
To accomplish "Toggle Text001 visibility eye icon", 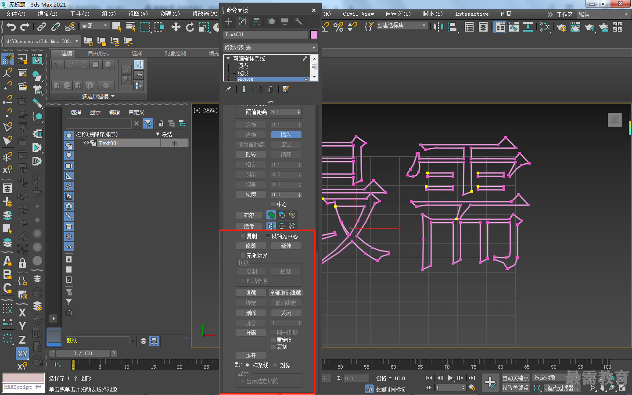I will (x=86, y=143).
